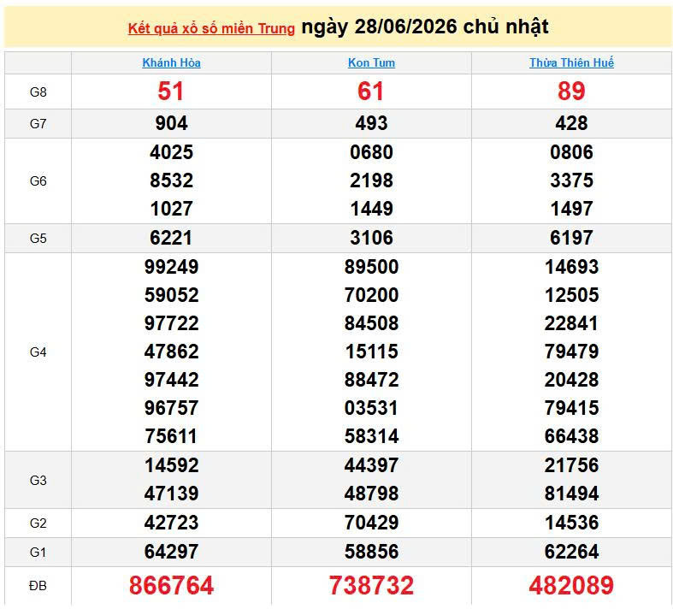
Task: Click G1 number 58856
Action: pos(371,552)
